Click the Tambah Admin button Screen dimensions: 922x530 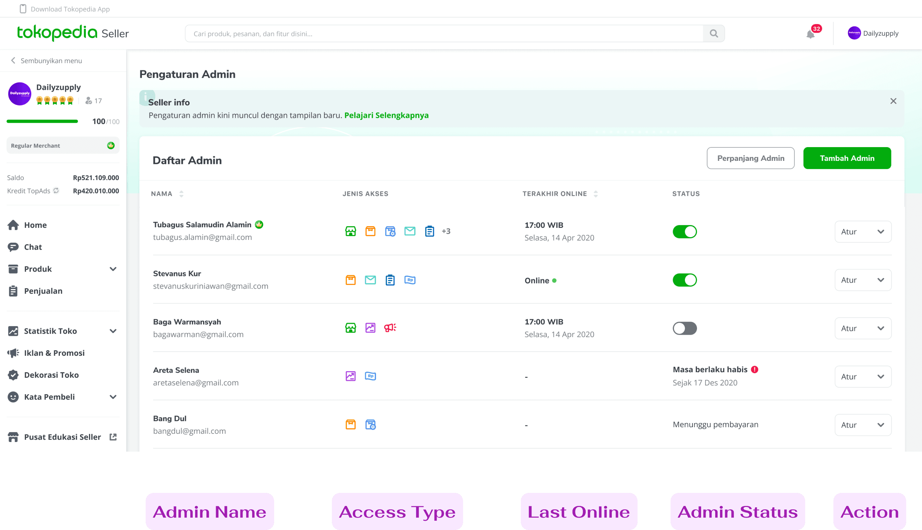pyautogui.click(x=847, y=158)
